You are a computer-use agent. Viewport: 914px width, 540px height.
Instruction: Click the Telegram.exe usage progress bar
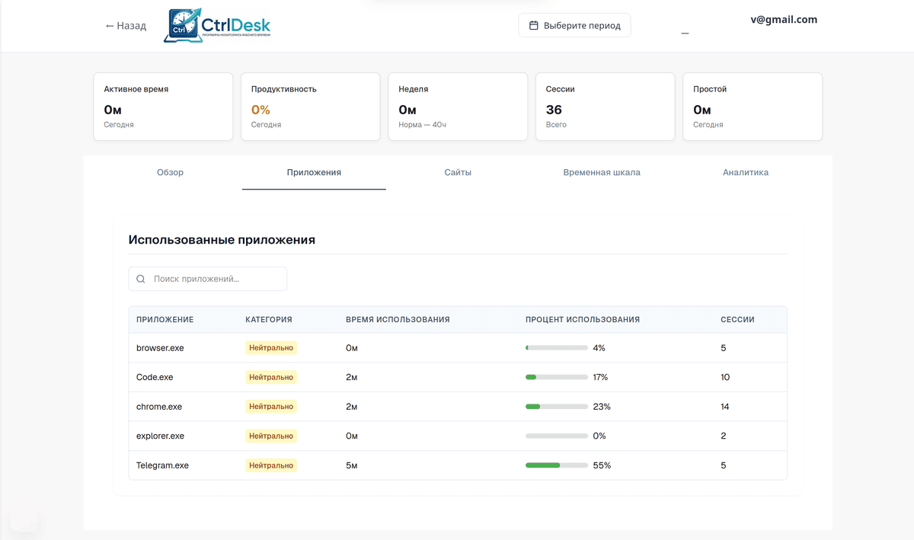point(556,465)
